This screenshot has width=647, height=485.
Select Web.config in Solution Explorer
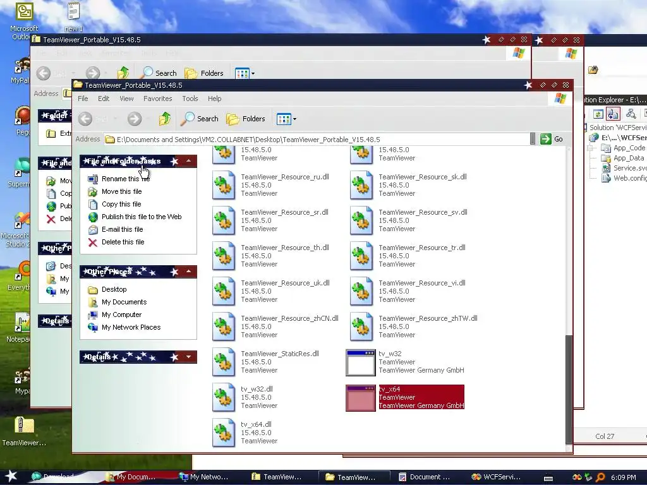click(624, 178)
